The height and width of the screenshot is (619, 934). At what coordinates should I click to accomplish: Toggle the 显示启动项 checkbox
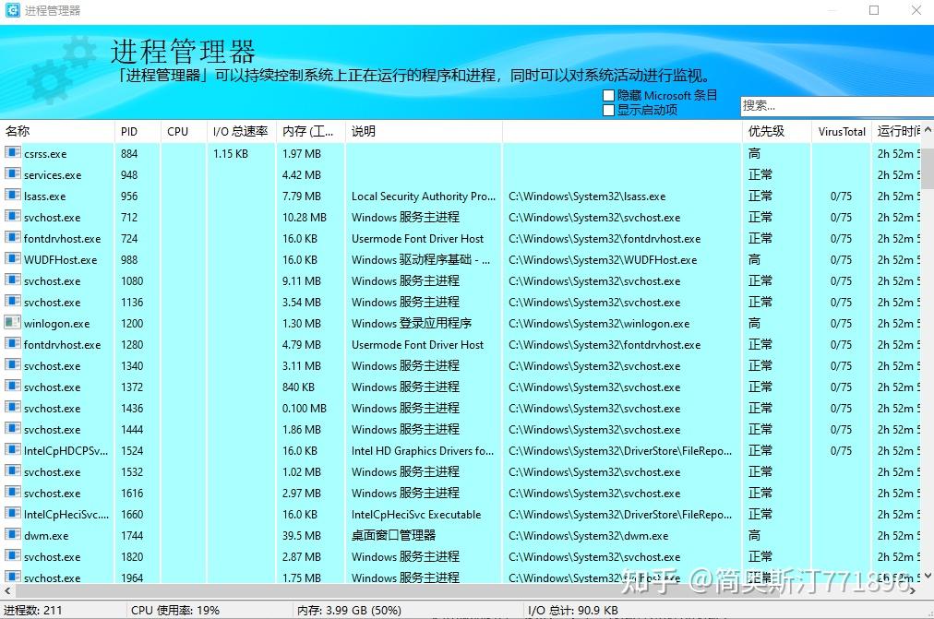608,110
